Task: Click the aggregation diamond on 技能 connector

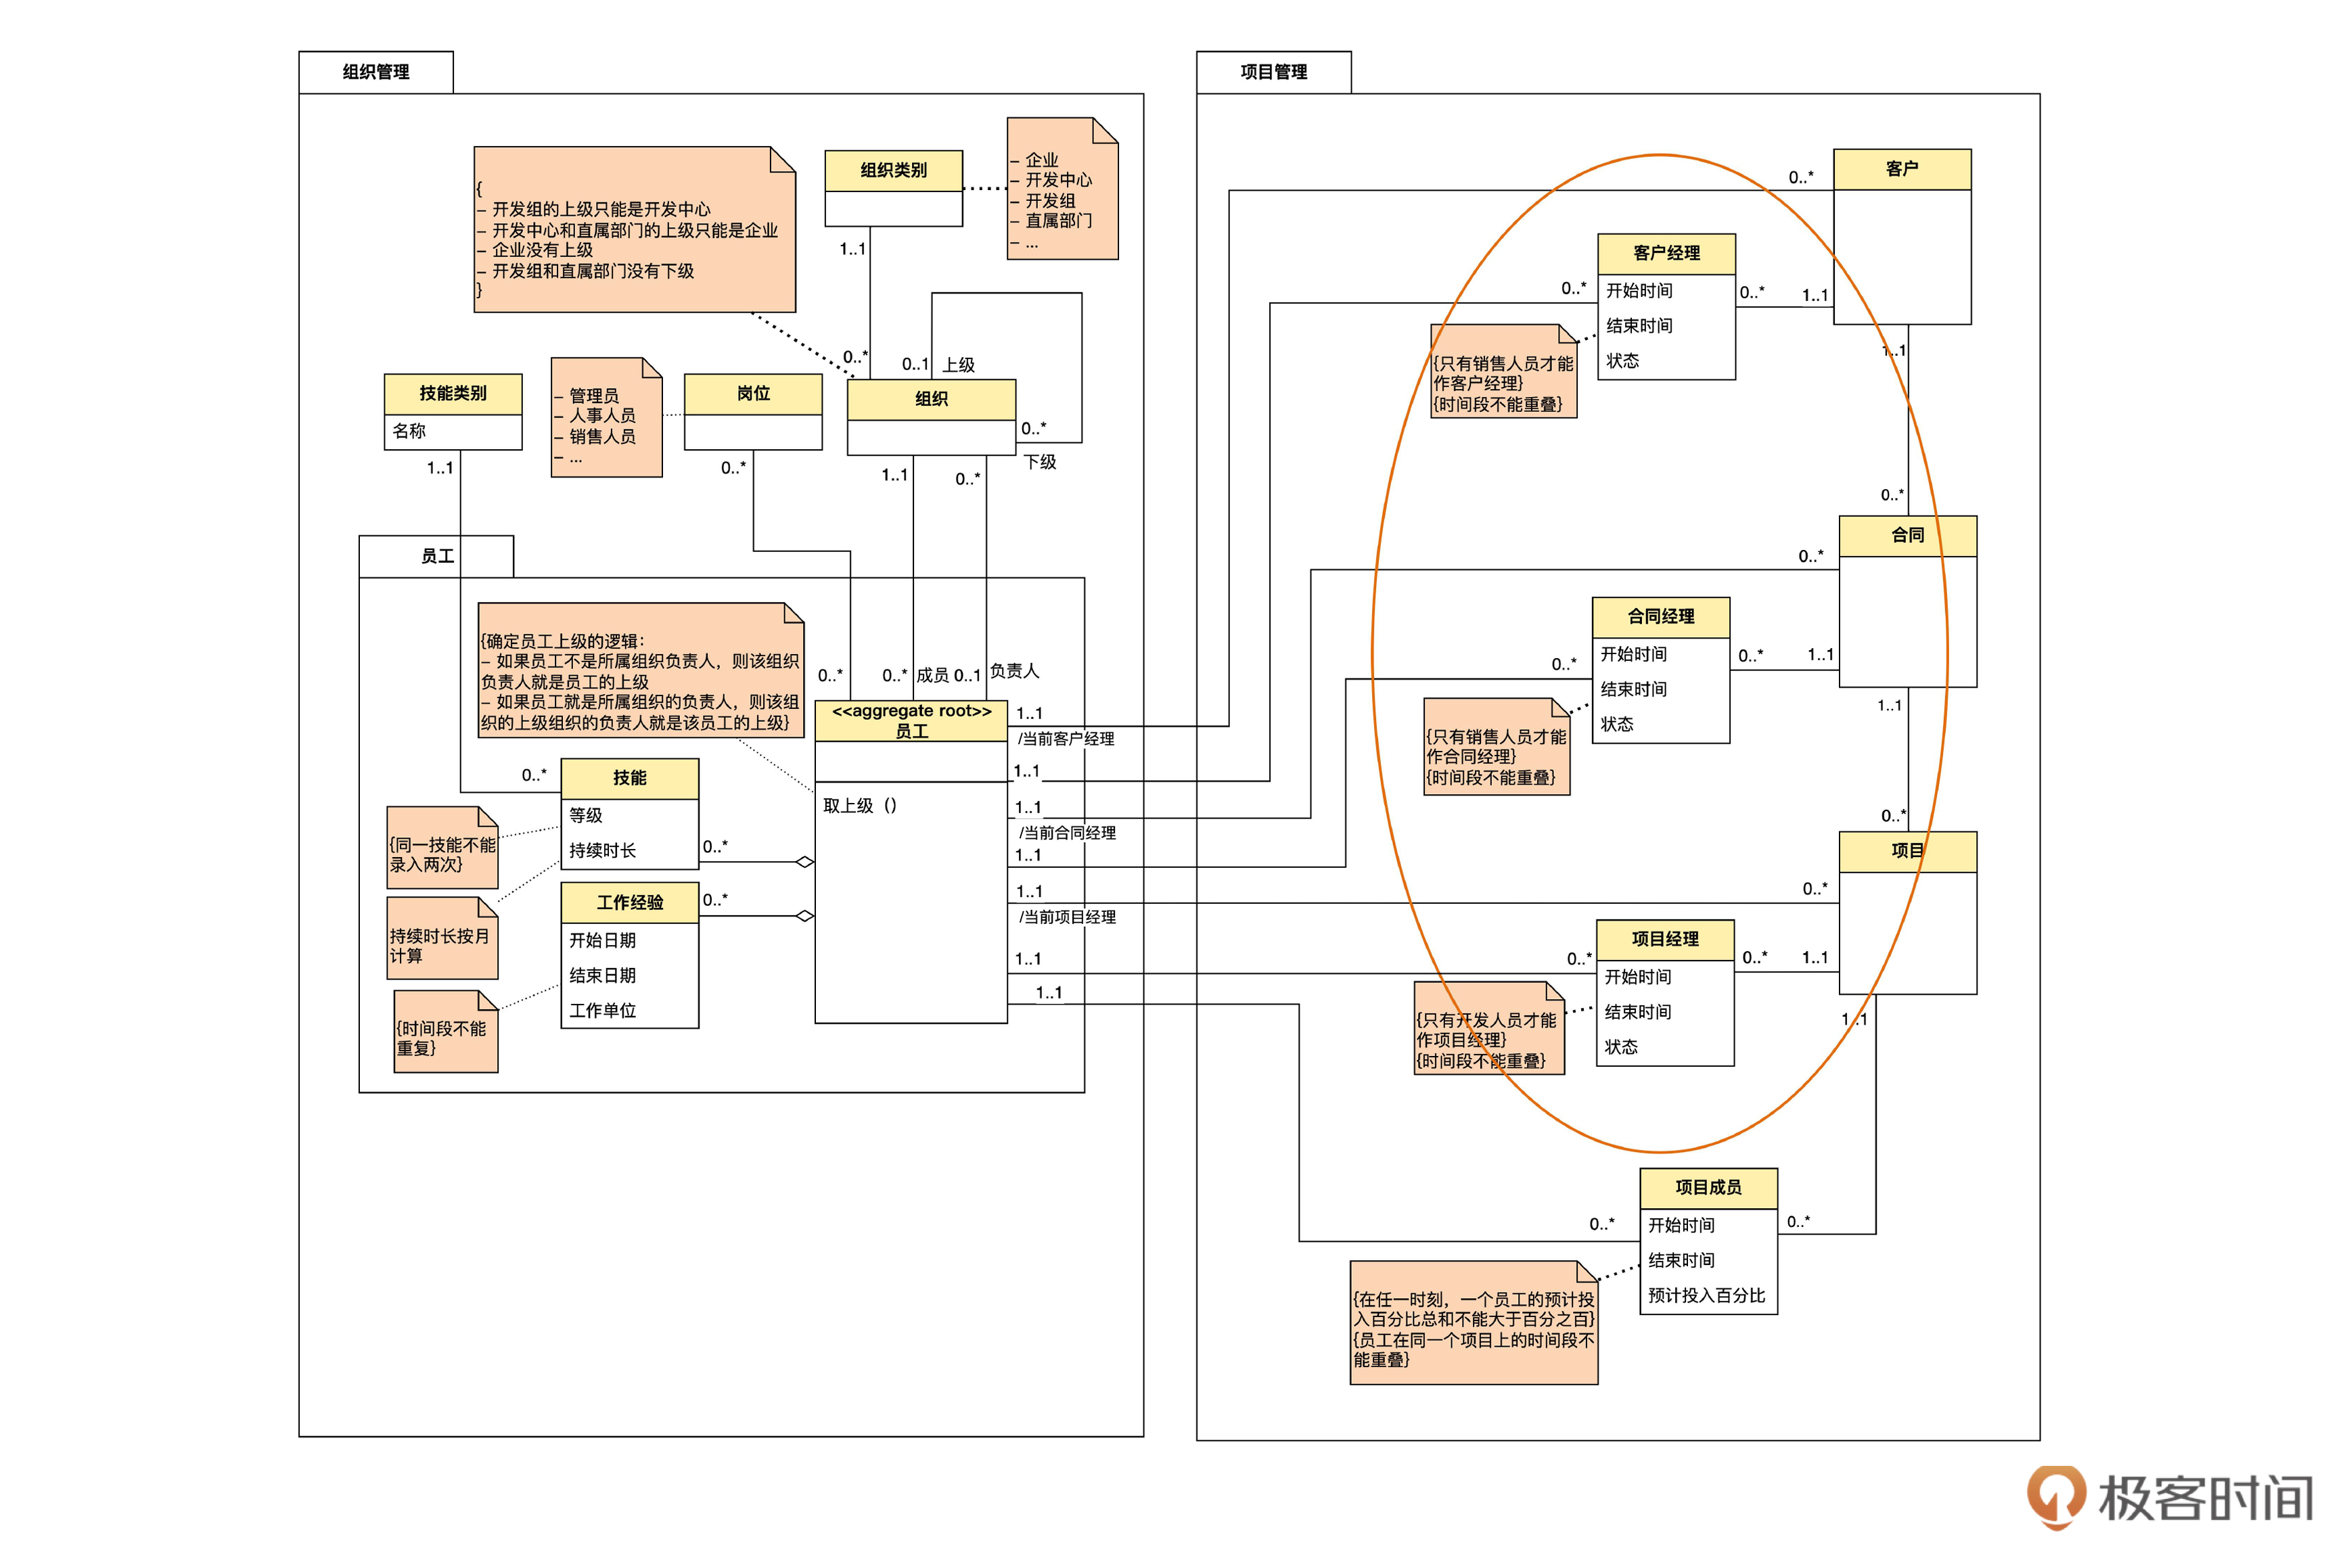Action: point(804,862)
